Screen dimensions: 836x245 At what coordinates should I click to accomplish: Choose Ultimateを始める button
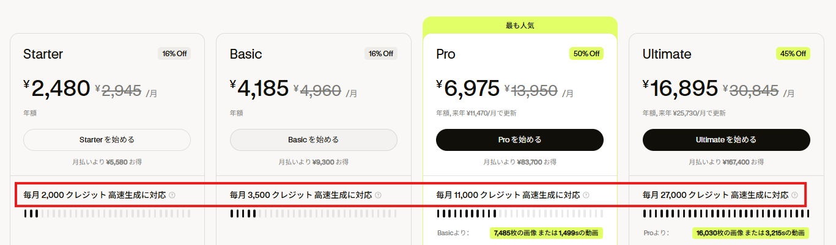click(727, 140)
